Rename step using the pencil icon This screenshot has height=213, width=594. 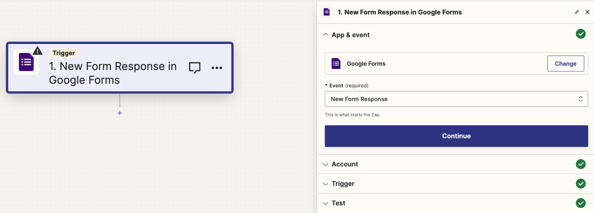(577, 12)
